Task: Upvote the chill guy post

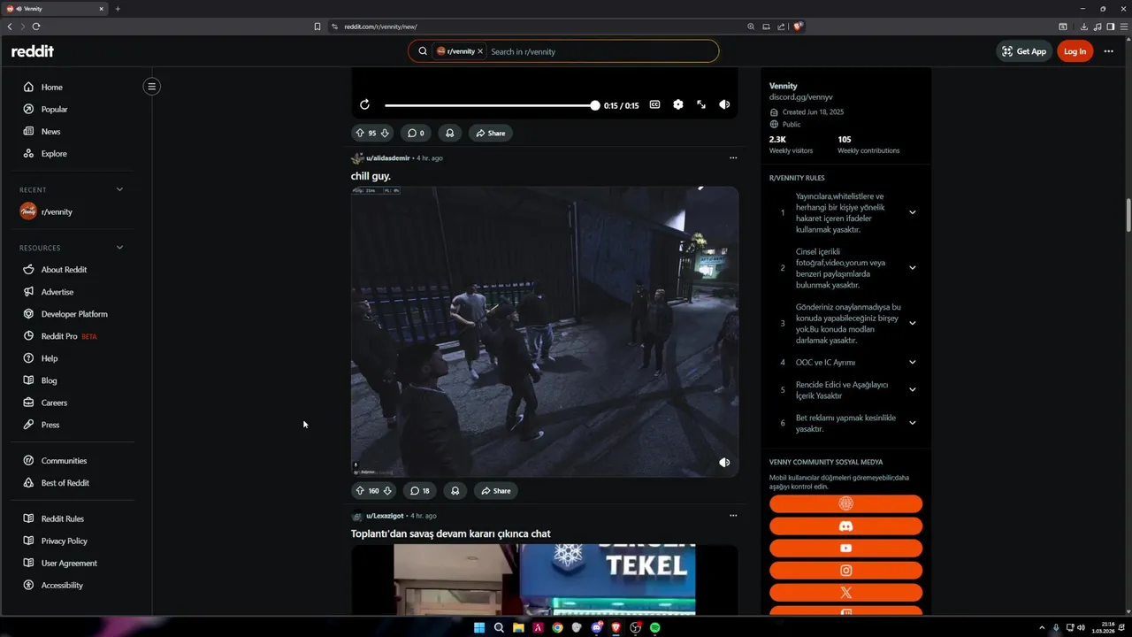Action: (360, 491)
